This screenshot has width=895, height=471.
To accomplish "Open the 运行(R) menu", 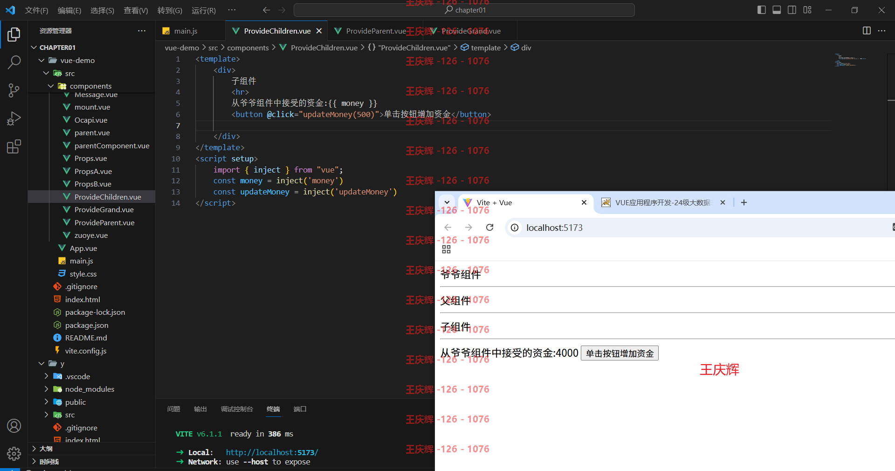I will (x=204, y=10).
